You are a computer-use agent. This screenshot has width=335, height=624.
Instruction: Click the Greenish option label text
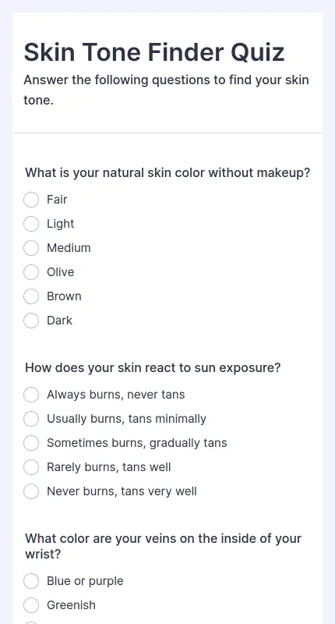coord(71,605)
